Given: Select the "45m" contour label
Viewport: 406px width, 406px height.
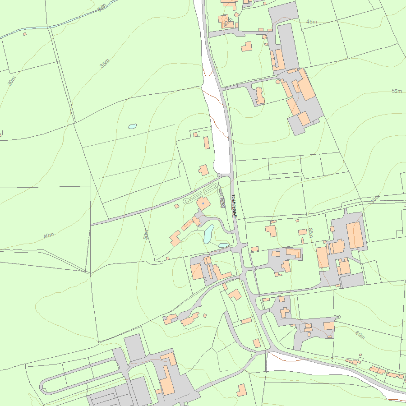Looking at the screenshot, I should (311, 22).
